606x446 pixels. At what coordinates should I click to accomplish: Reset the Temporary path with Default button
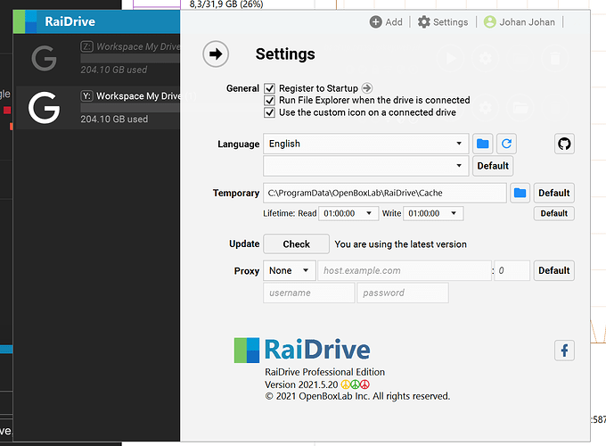tap(553, 193)
